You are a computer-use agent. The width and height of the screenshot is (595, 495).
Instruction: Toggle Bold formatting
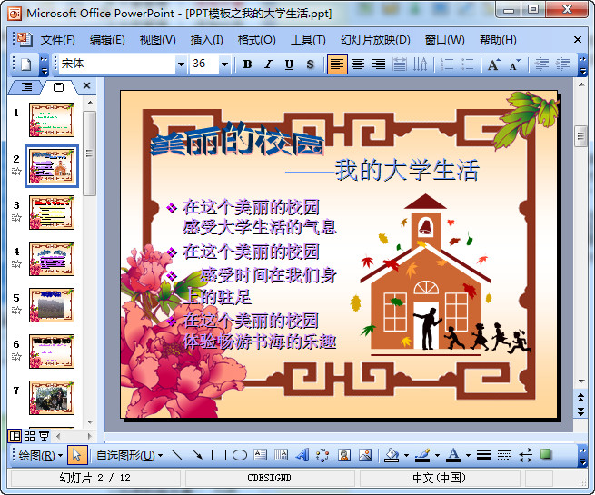point(247,64)
